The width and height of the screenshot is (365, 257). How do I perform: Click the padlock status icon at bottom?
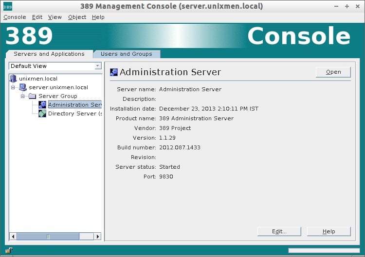coord(9,251)
